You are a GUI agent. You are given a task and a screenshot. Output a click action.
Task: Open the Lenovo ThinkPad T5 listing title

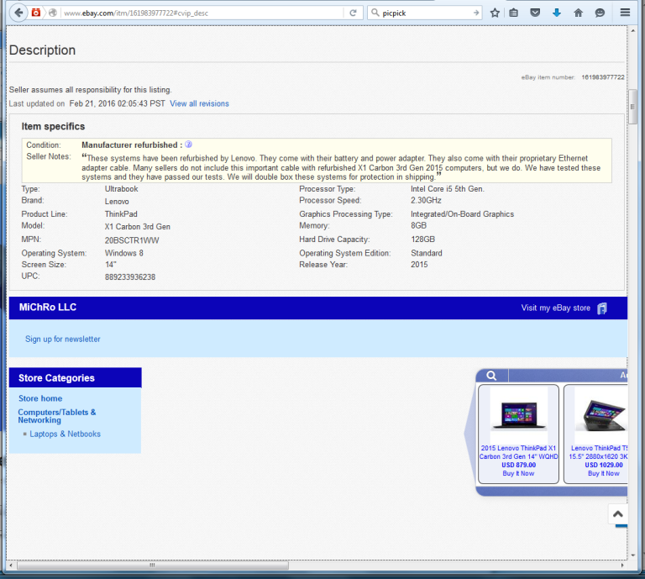[x=598, y=452]
